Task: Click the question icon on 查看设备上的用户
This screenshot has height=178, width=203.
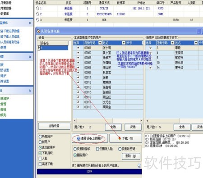Action: click(x=78, y=138)
